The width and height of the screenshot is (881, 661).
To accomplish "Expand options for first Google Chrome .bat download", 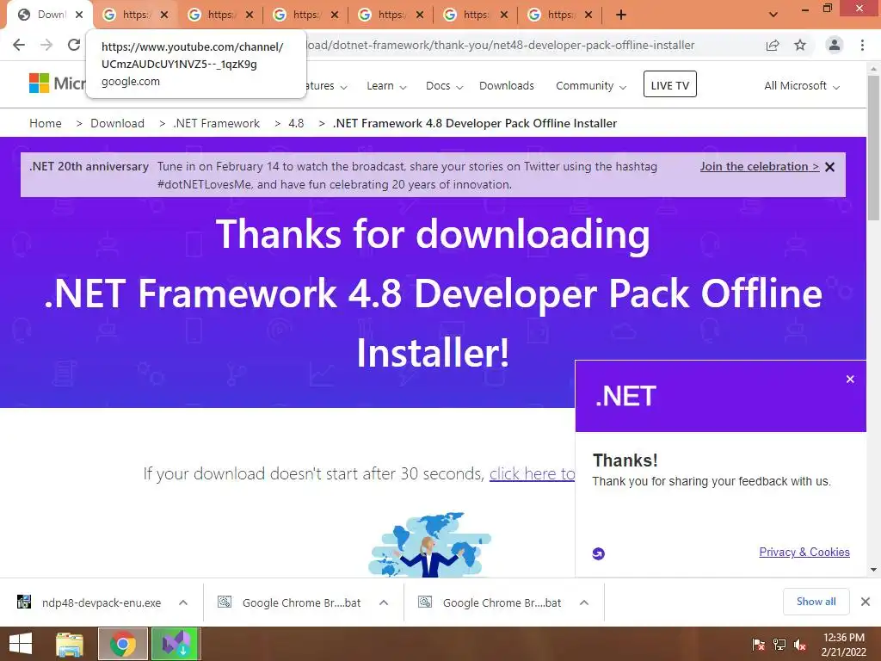I will click(x=384, y=602).
